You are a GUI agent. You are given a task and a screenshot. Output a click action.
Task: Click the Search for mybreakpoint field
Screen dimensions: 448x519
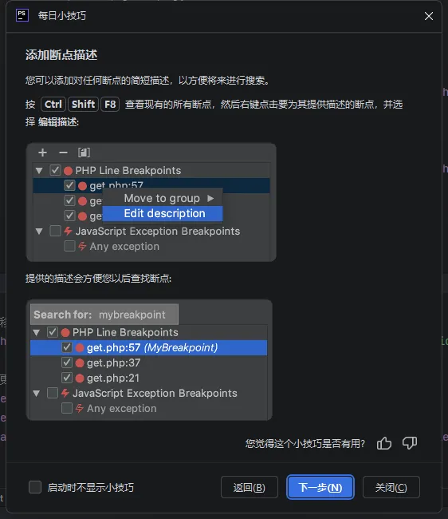pos(104,315)
